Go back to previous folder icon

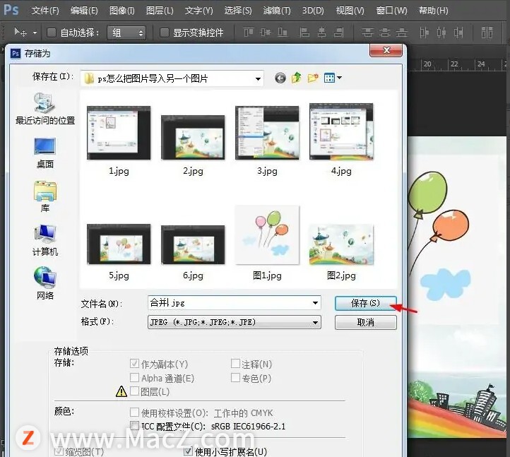(280, 78)
